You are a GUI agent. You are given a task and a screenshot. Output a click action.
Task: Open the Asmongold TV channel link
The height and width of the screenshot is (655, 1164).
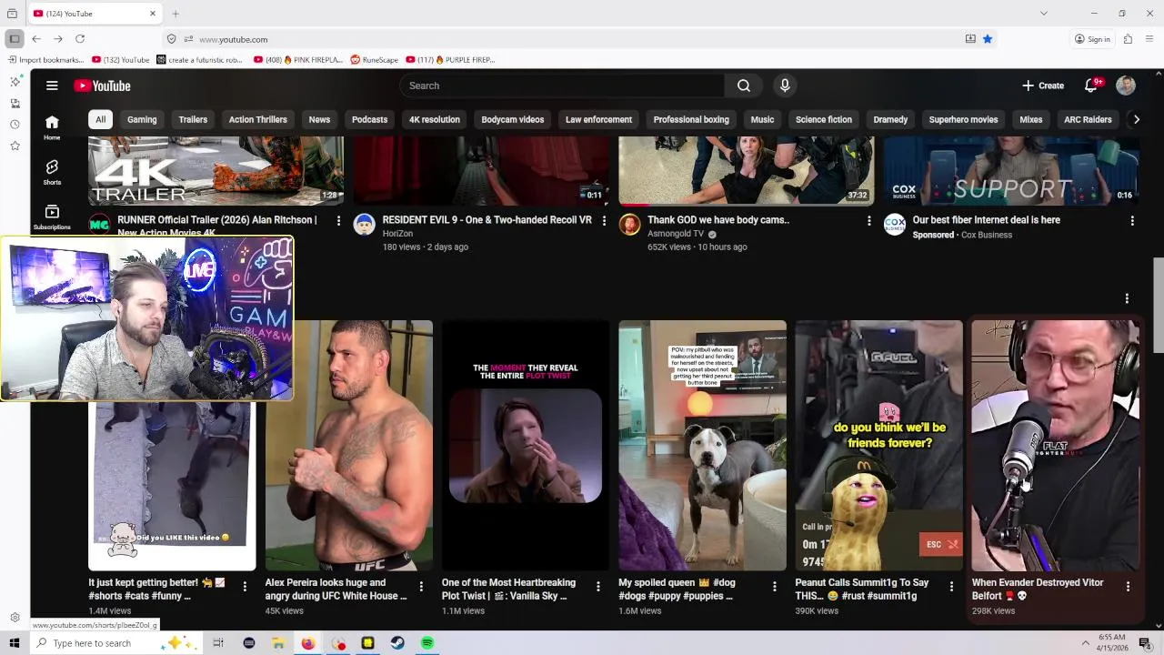coord(676,234)
